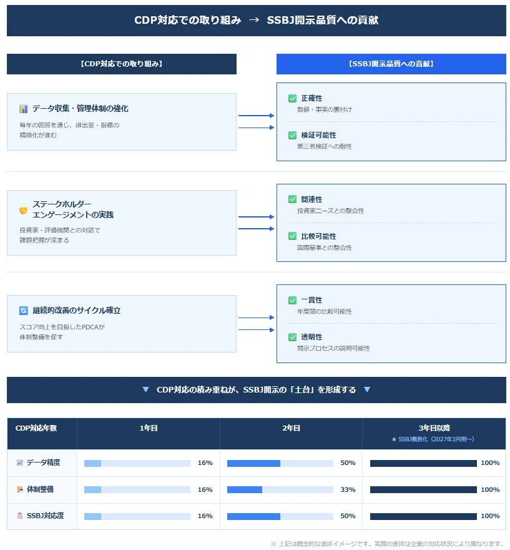Toggle the green checkmark for 関連性
Viewport: 510px width, 550px height.
point(293,199)
